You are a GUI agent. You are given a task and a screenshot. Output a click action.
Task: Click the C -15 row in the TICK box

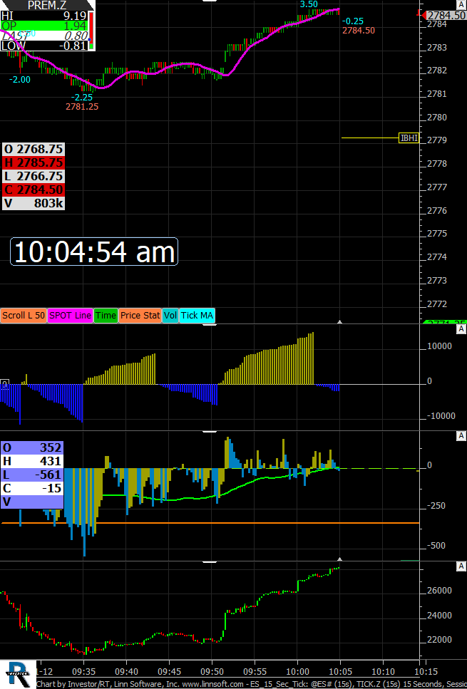pos(32,488)
